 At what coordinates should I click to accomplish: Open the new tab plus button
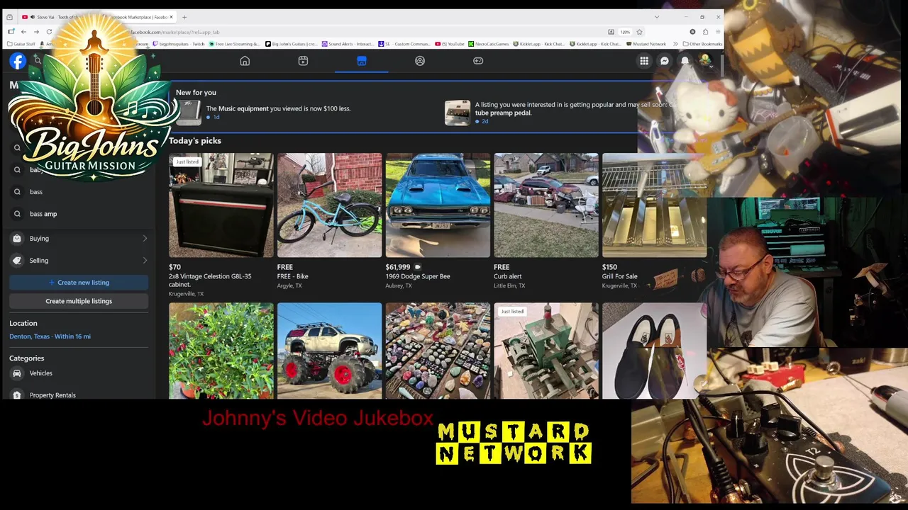[184, 17]
